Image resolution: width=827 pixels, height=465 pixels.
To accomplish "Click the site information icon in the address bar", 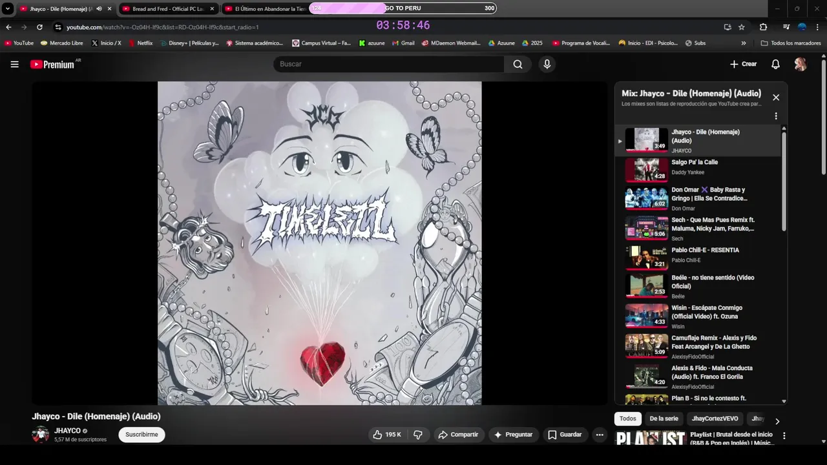I will [58, 27].
